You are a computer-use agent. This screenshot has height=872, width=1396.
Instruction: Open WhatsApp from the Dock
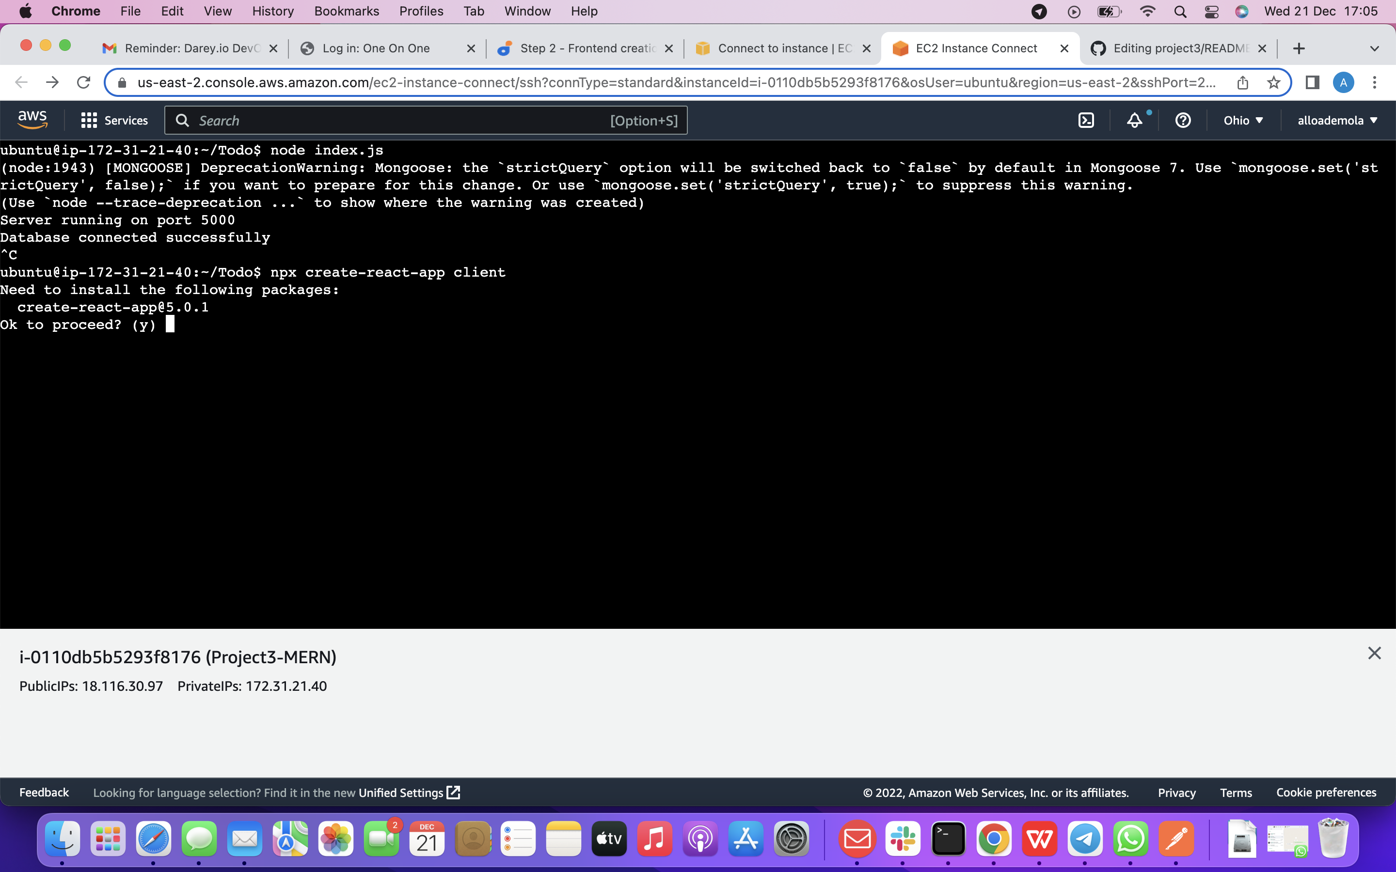[x=1130, y=839]
